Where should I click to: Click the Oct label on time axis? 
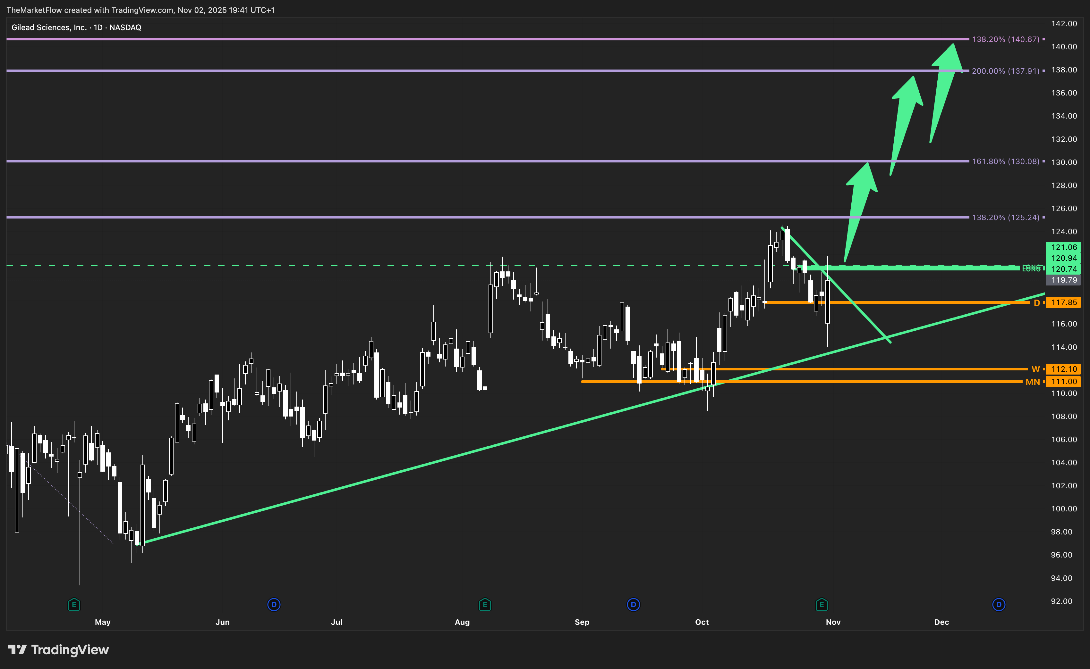click(702, 622)
